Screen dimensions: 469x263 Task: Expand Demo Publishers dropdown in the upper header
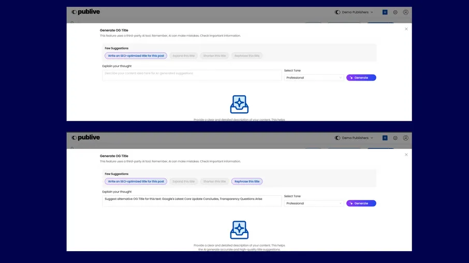click(354, 12)
